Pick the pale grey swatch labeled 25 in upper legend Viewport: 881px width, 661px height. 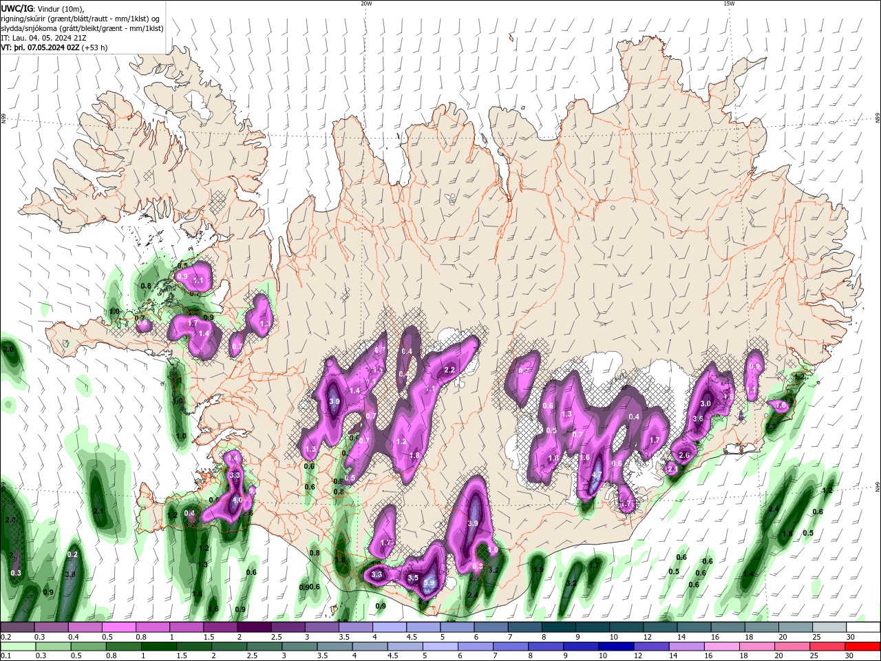pos(829,627)
